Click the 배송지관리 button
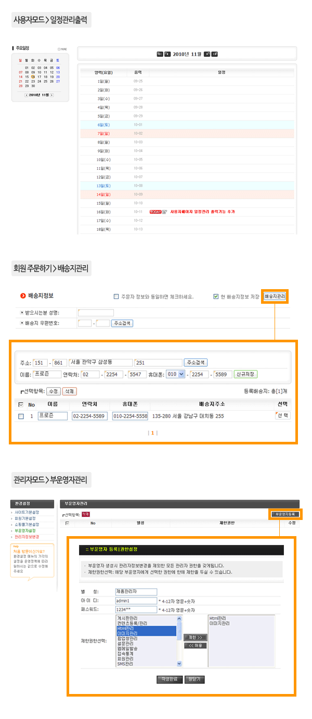This screenshot has width=312, height=719. click(x=275, y=296)
